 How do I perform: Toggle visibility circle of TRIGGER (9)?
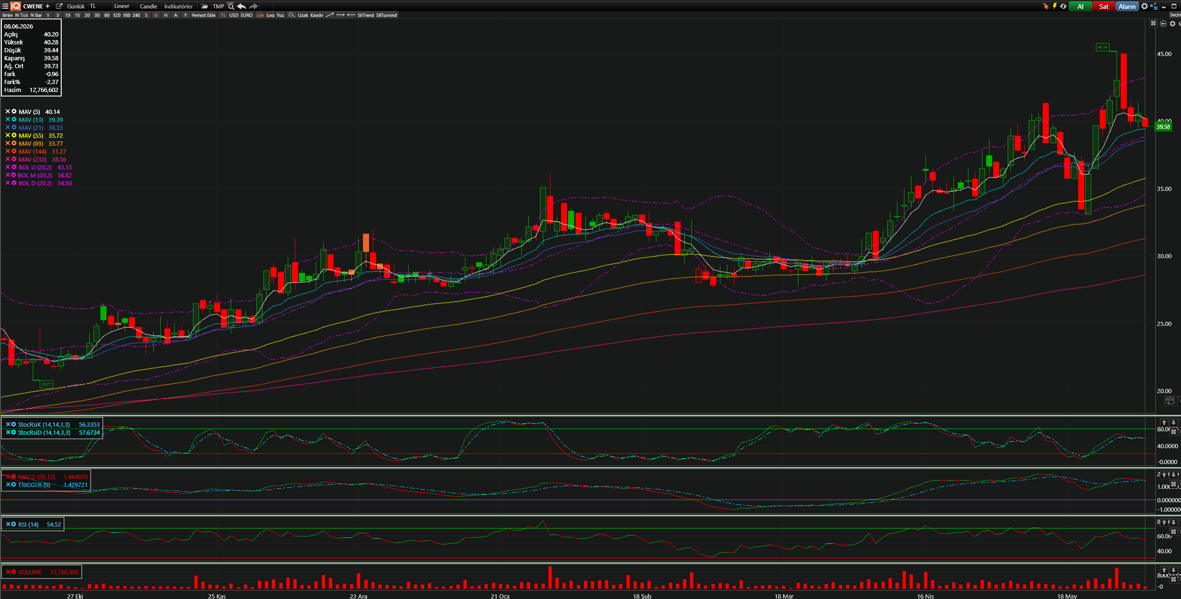14,485
